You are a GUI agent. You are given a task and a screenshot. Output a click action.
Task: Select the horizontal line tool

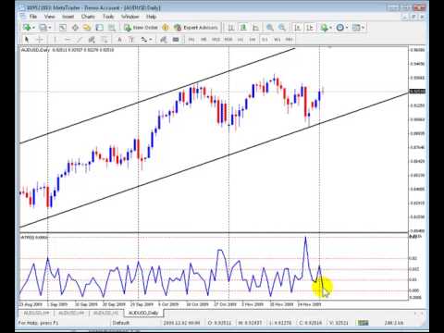coord(68,40)
